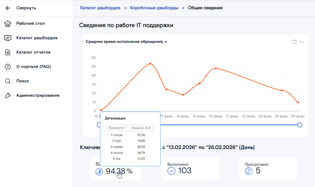Select Администрирование in the sidebar menu
The height and width of the screenshot is (187, 315).
click(38, 96)
